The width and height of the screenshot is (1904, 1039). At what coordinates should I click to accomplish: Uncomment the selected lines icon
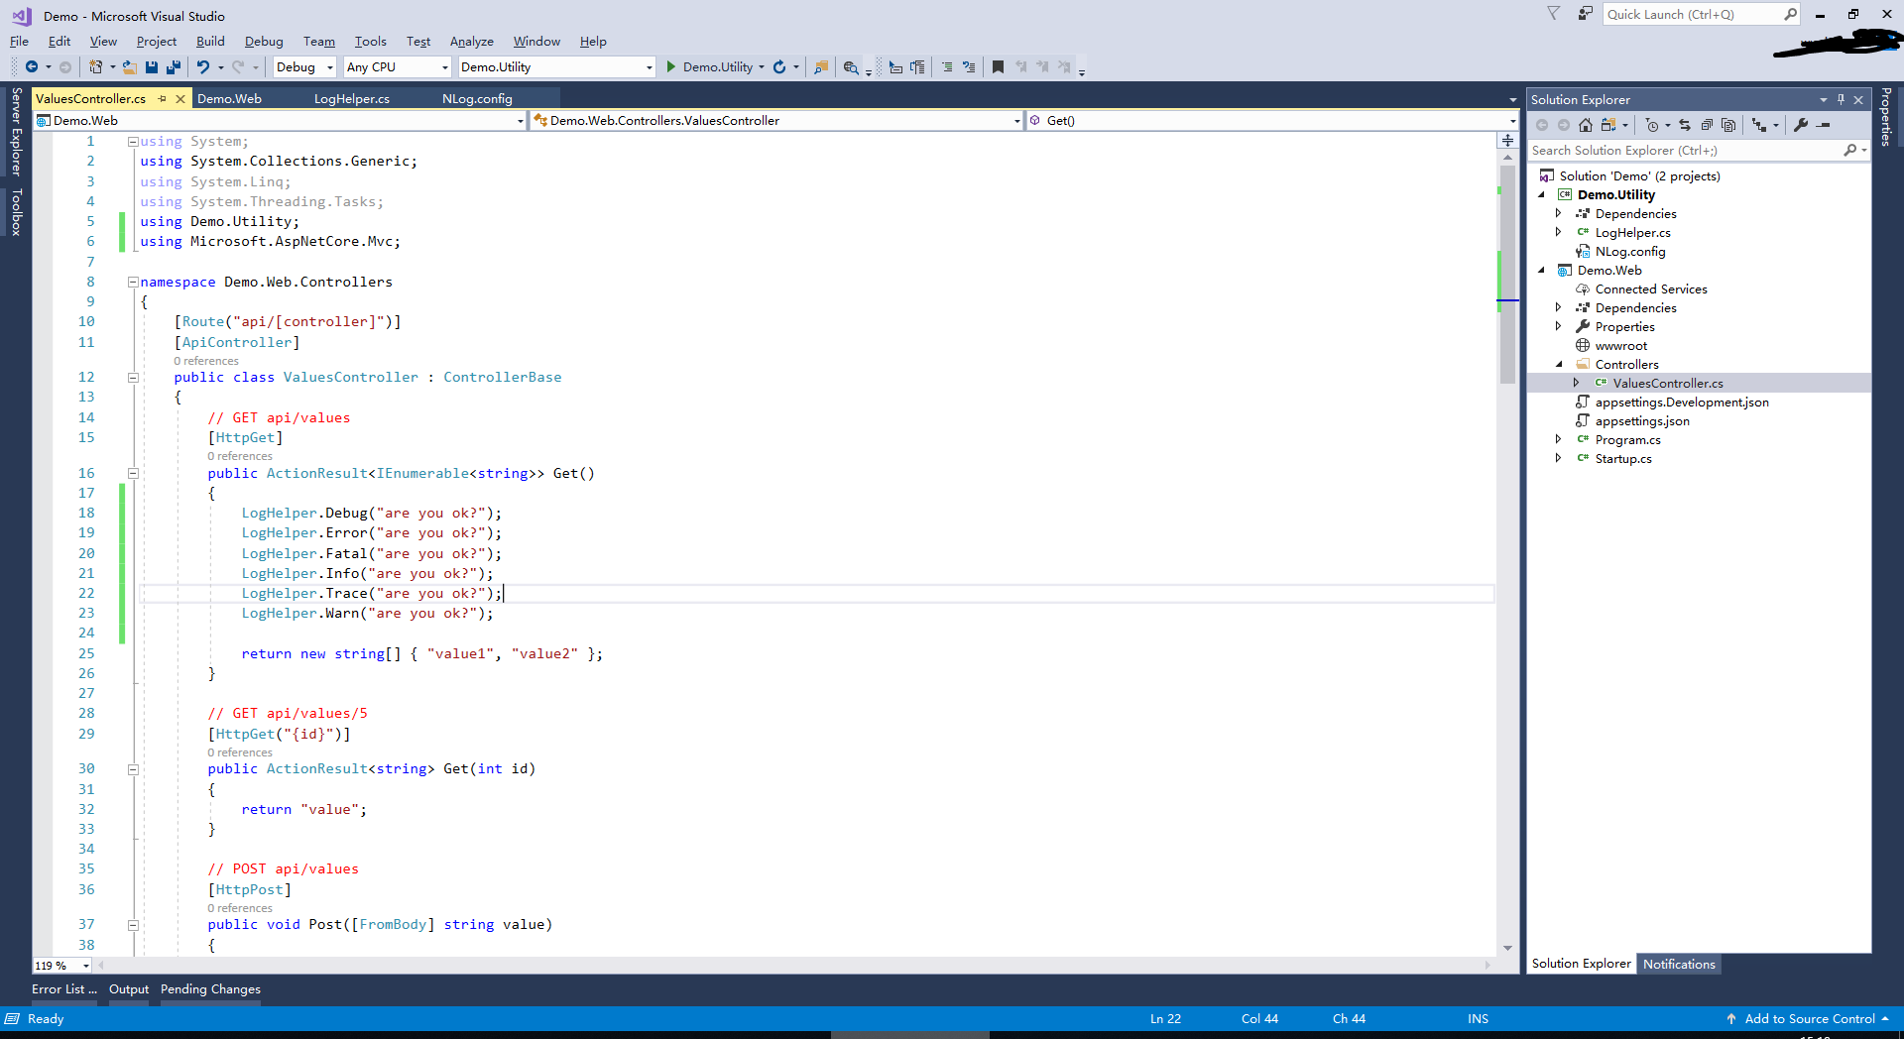pyautogui.click(x=969, y=66)
